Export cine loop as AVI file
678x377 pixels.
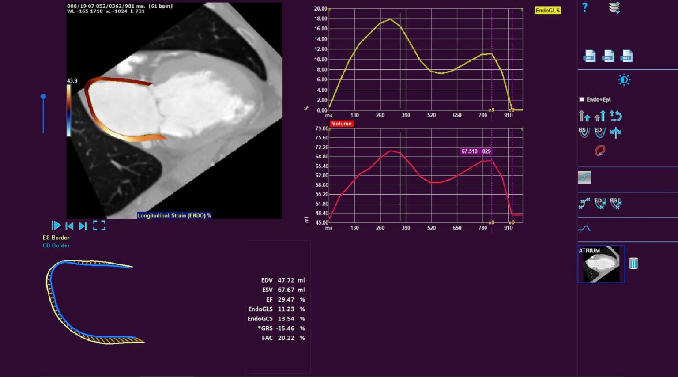(589, 56)
